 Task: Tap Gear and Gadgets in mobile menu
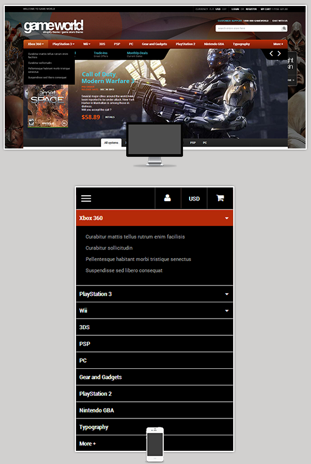pyautogui.click(x=154, y=377)
